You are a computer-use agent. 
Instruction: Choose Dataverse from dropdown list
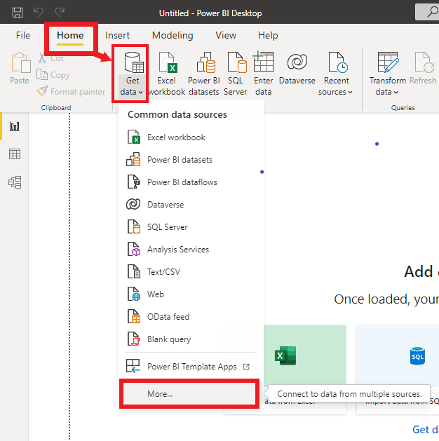point(191,205)
